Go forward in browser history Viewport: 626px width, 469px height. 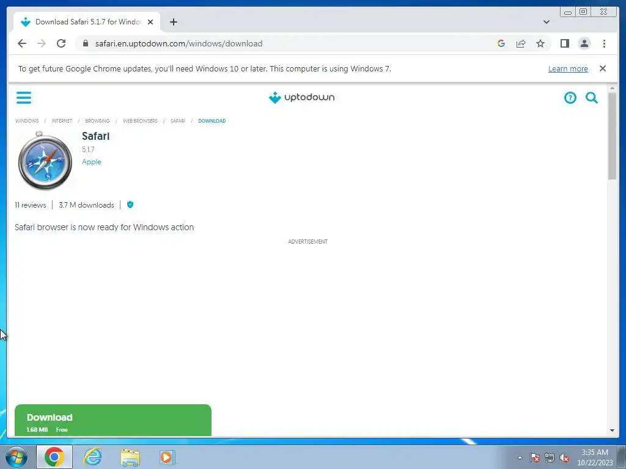(x=42, y=43)
